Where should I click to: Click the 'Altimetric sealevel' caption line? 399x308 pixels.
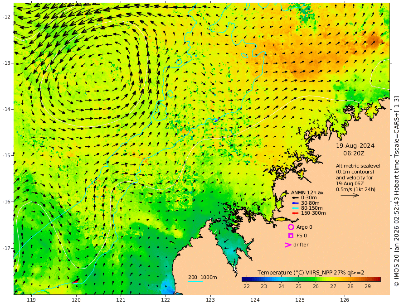[358, 166]
